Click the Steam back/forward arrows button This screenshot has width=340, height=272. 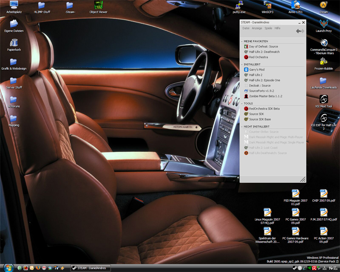pyautogui.click(x=300, y=31)
